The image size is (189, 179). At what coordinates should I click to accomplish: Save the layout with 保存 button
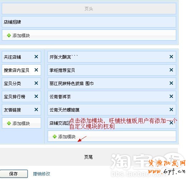[14, 174]
